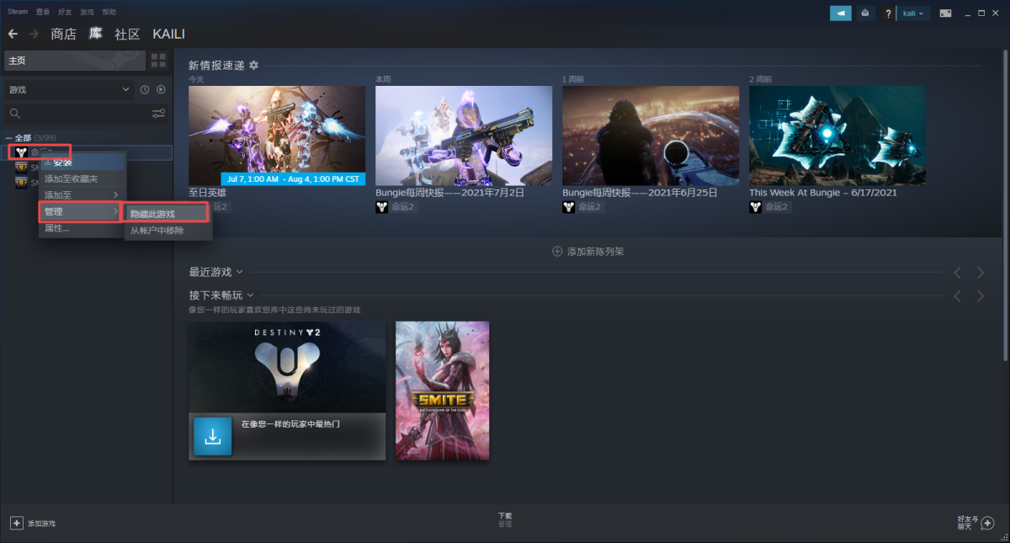Click the plus icon of 添加新陈列架

click(x=557, y=252)
